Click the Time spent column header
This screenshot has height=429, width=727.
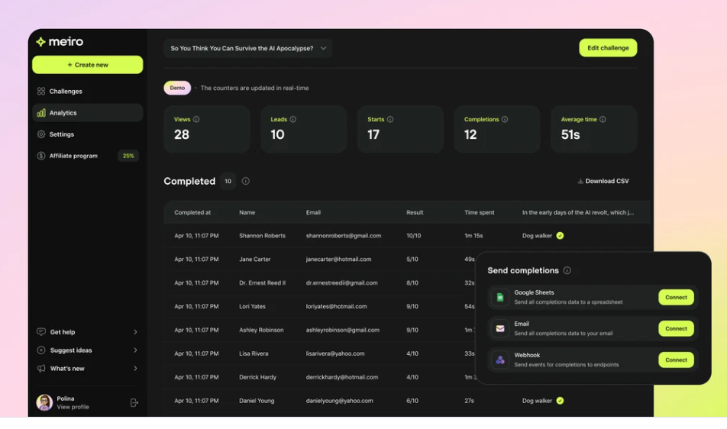click(480, 213)
